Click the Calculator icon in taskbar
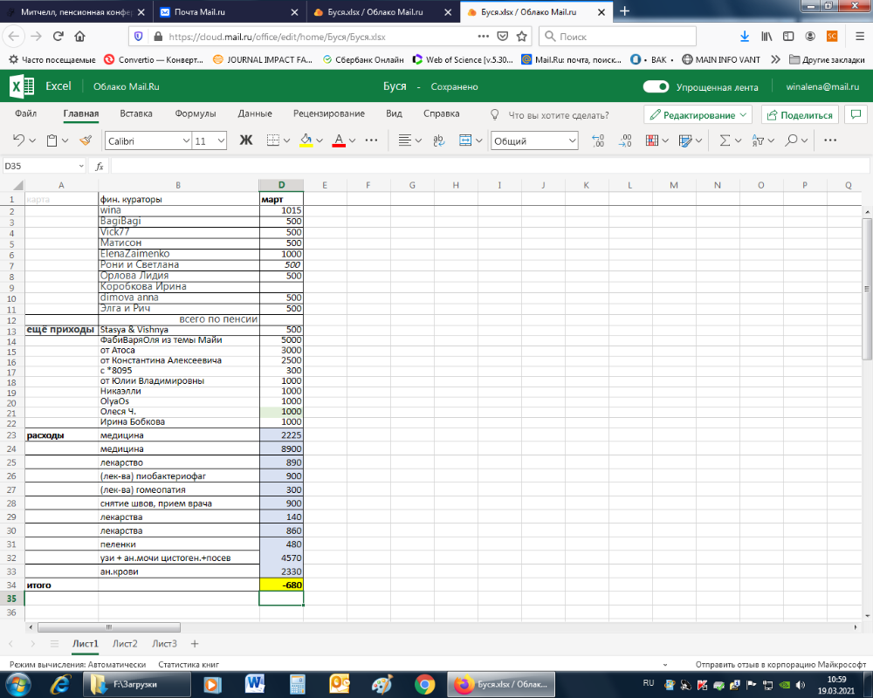The width and height of the screenshot is (873, 698). 297,684
